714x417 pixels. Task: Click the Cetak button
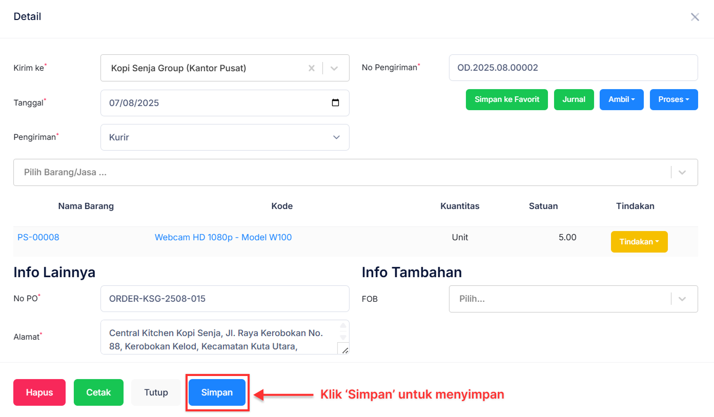click(98, 392)
